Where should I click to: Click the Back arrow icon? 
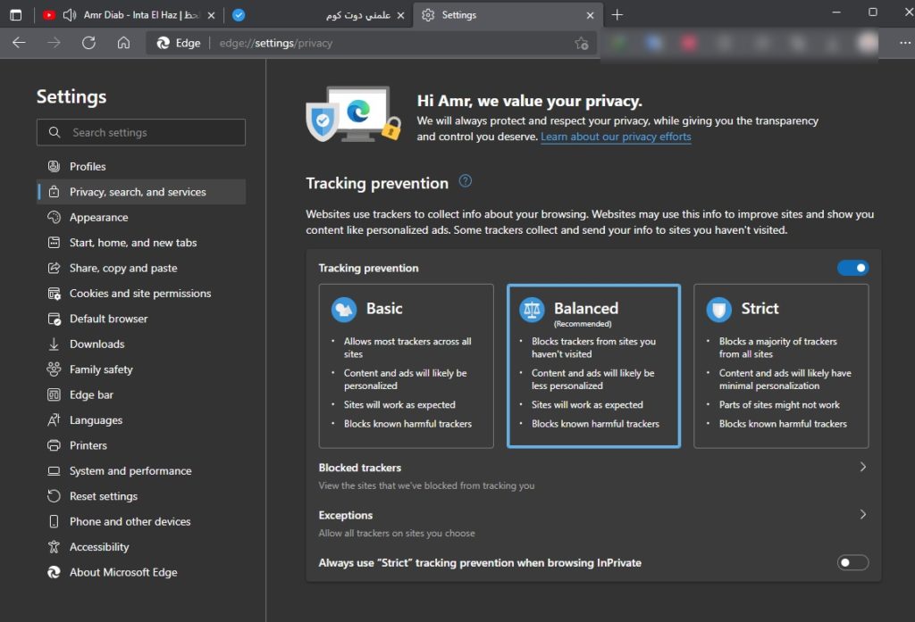click(x=20, y=43)
